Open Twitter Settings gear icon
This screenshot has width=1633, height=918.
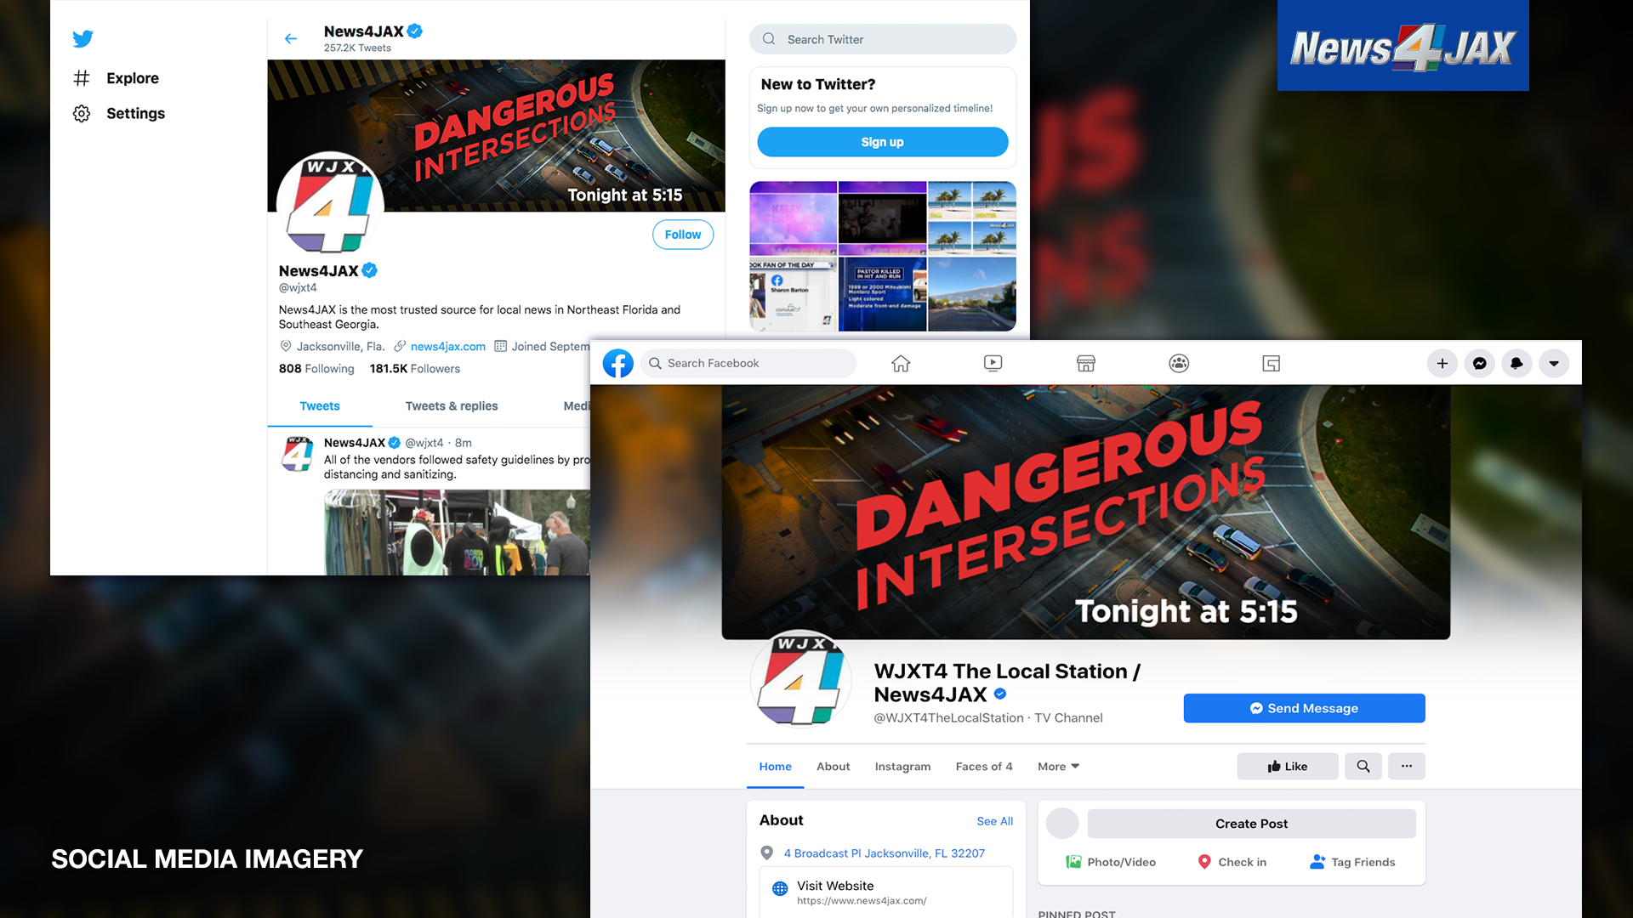coord(82,113)
